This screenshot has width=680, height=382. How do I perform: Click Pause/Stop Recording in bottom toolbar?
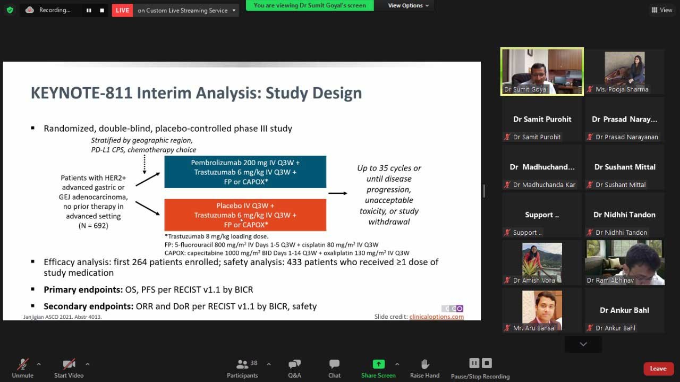(480, 368)
